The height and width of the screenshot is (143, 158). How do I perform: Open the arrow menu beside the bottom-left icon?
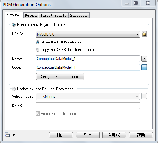point(13,135)
